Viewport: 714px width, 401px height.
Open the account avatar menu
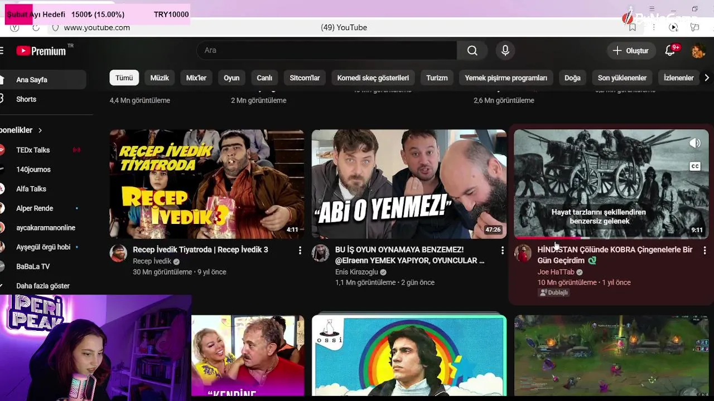pos(698,51)
